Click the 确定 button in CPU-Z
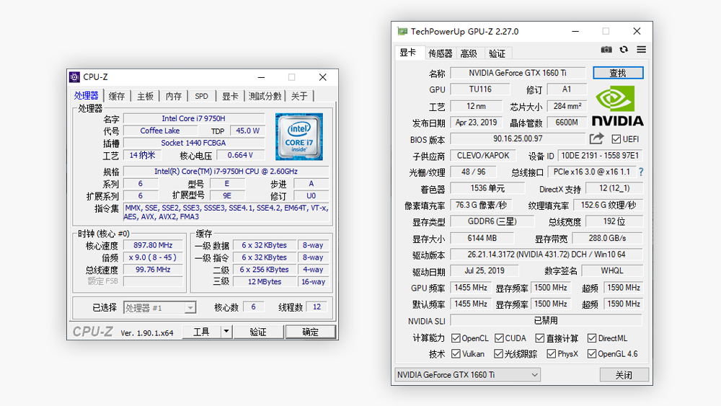 (310, 332)
